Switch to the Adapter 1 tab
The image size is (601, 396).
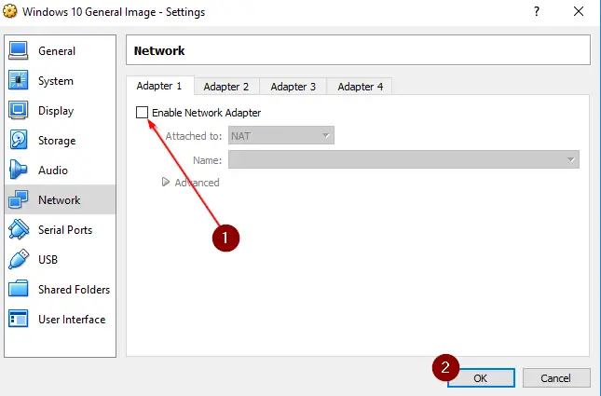tap(159, 86)
